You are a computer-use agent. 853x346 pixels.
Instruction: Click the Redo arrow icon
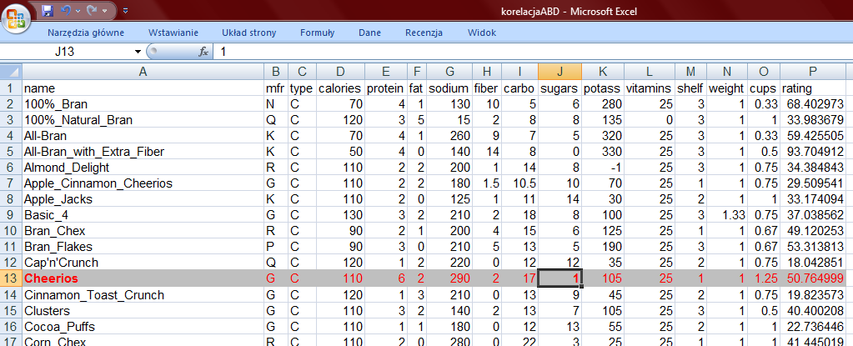tap(92, 10)
